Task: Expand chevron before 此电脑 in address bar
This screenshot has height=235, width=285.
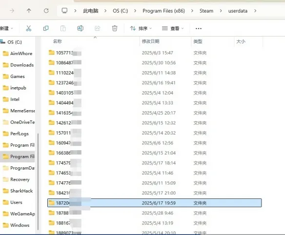Action: click(75, 11)
